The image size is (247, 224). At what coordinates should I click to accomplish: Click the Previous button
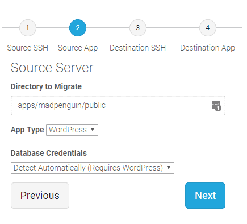pyautogui.click(x=40, y=196)
